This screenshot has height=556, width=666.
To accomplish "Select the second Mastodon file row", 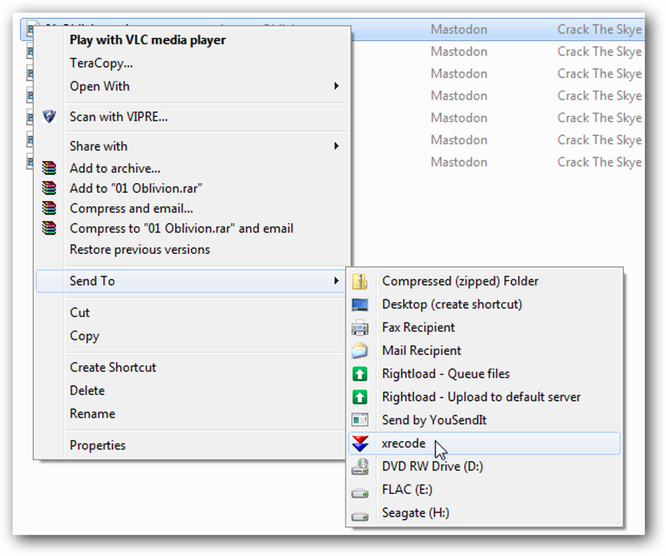I will (x=497, y=52).
